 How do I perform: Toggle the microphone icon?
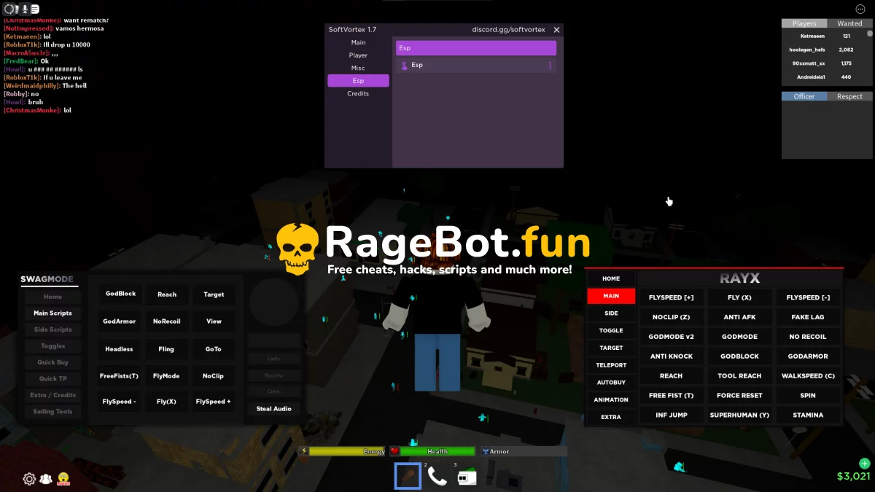25,9
